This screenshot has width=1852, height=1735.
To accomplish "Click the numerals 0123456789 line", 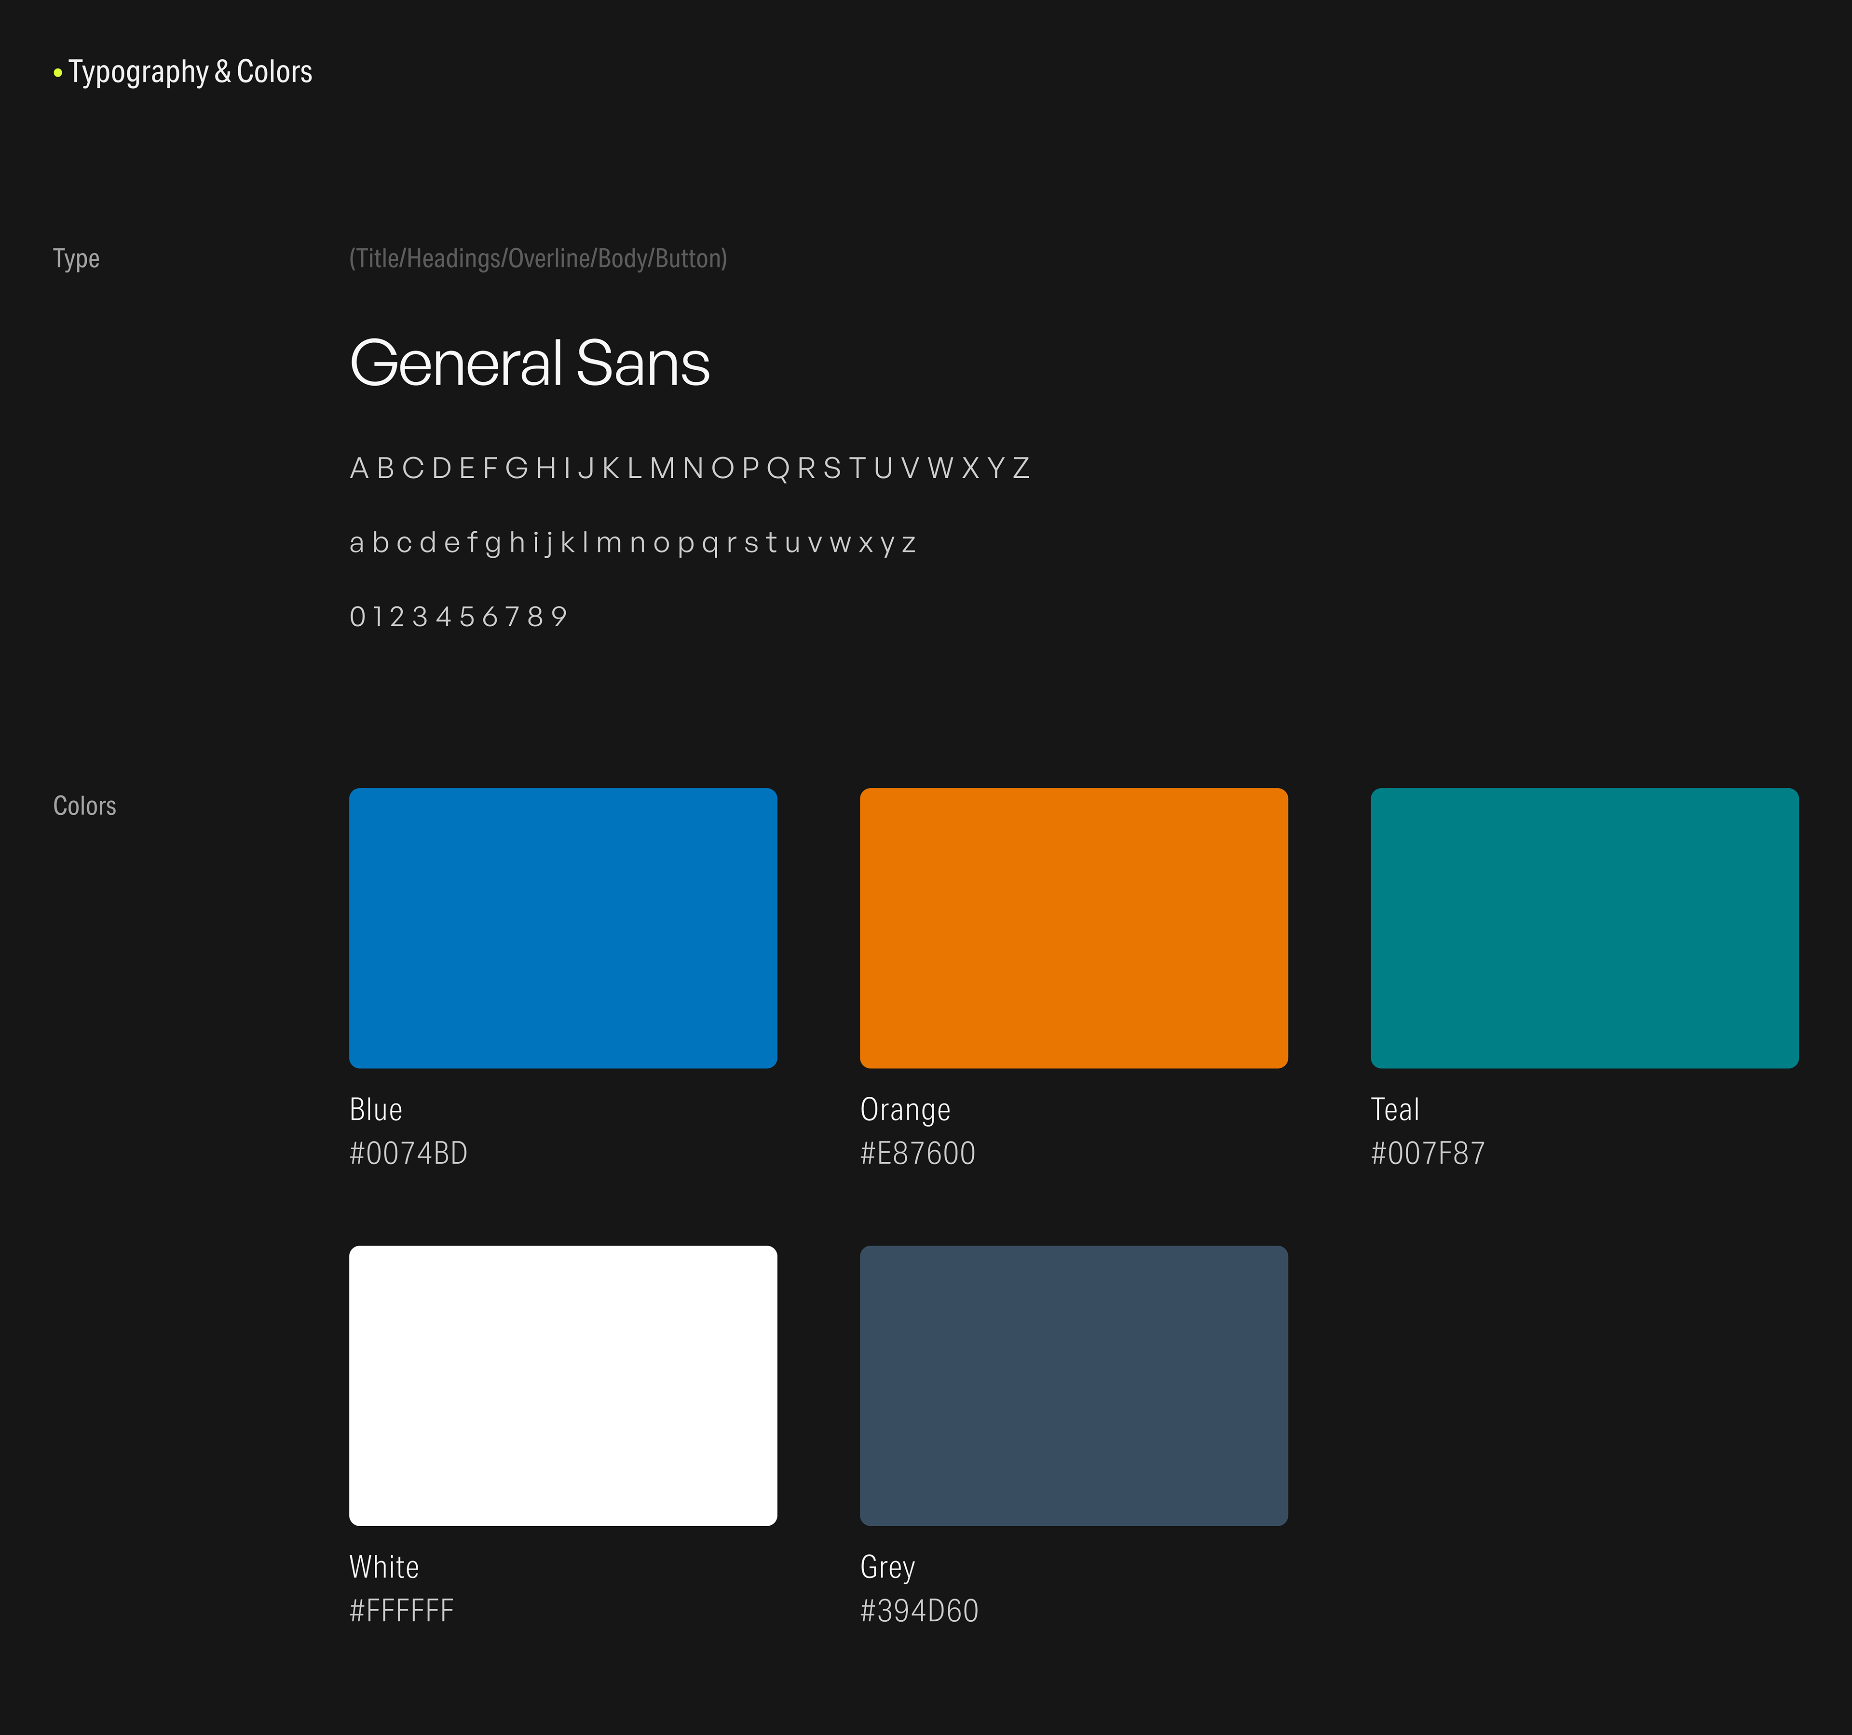I will 457,617.
